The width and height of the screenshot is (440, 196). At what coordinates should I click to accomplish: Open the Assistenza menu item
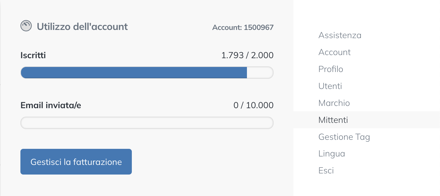click(340, 35)
